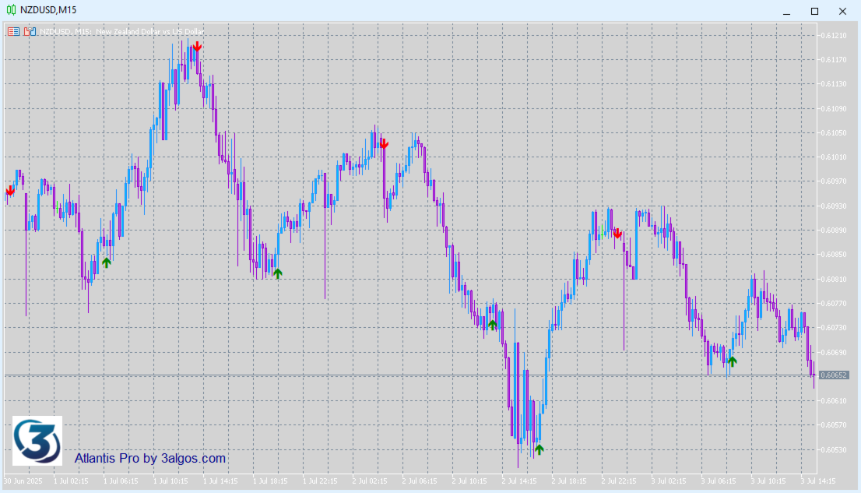Select red sell arrow at chart's 30 Jun start

pos(10,192)
